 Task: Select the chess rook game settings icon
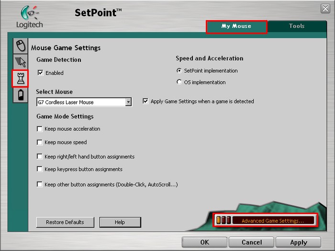click(x=20, y=79)
